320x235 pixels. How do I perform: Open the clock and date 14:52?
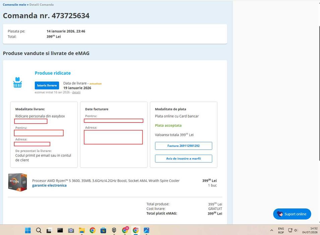[x=310, y=230]
